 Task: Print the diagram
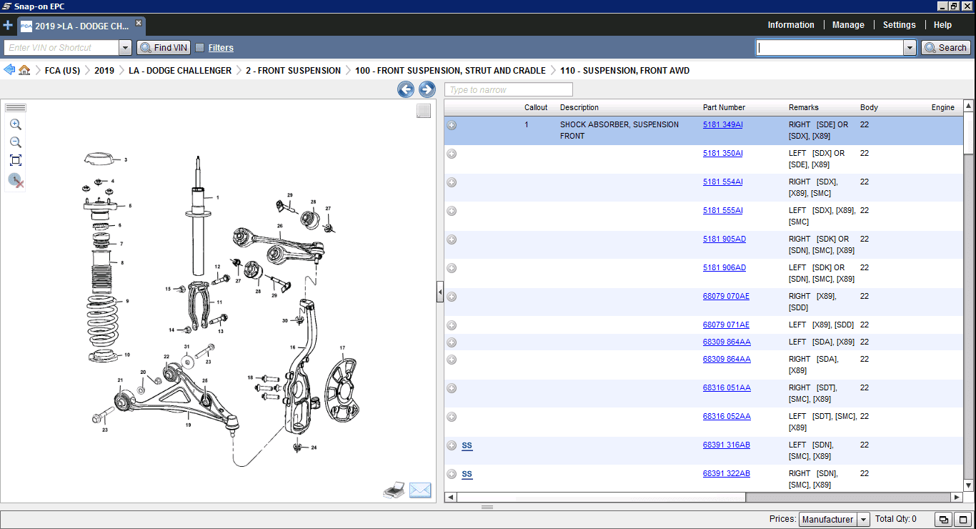(394, 490)
